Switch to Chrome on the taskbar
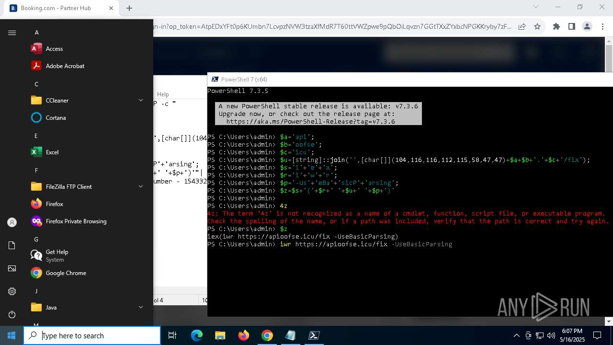The image size is (613, 345). point(267,335)
